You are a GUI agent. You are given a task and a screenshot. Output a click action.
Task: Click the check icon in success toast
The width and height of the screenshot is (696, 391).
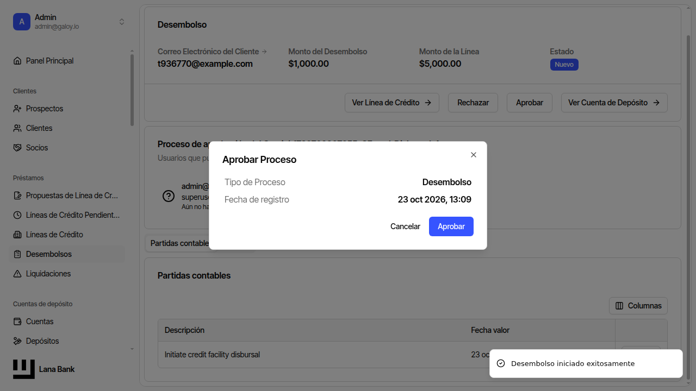[501, 363]
